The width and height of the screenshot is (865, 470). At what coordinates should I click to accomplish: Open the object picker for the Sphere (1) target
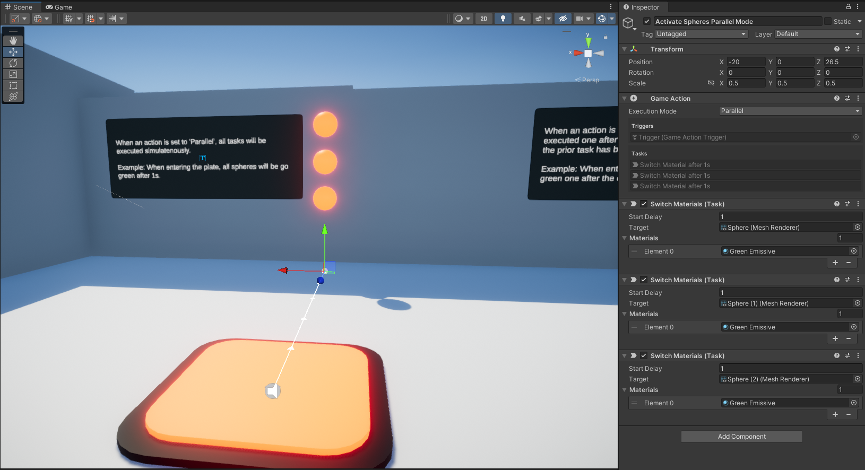pos(857,303)
